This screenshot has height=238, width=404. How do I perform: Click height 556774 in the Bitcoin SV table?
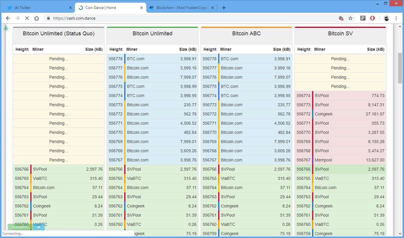click(x=303, y=96)
